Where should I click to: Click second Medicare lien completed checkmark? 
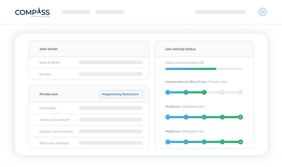click(x=240, y=142)
